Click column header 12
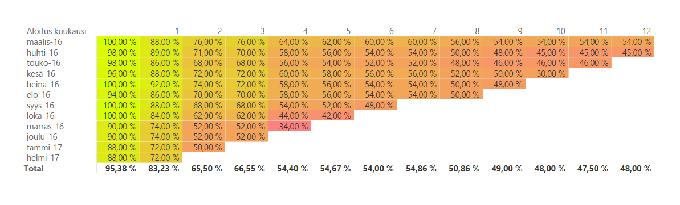The image size is (680, 205). coord(646,31)
